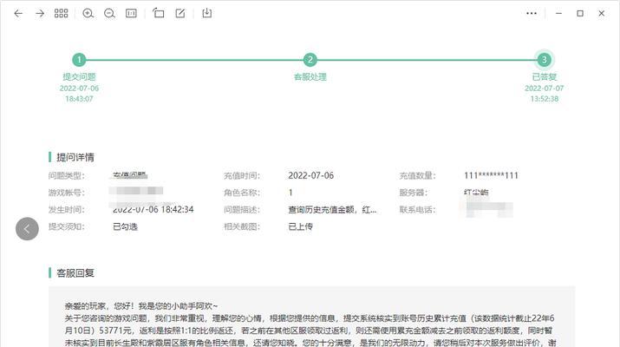620x347 pixels.
Task: Click the 问题类型 label
Action: tap(67, 175)
